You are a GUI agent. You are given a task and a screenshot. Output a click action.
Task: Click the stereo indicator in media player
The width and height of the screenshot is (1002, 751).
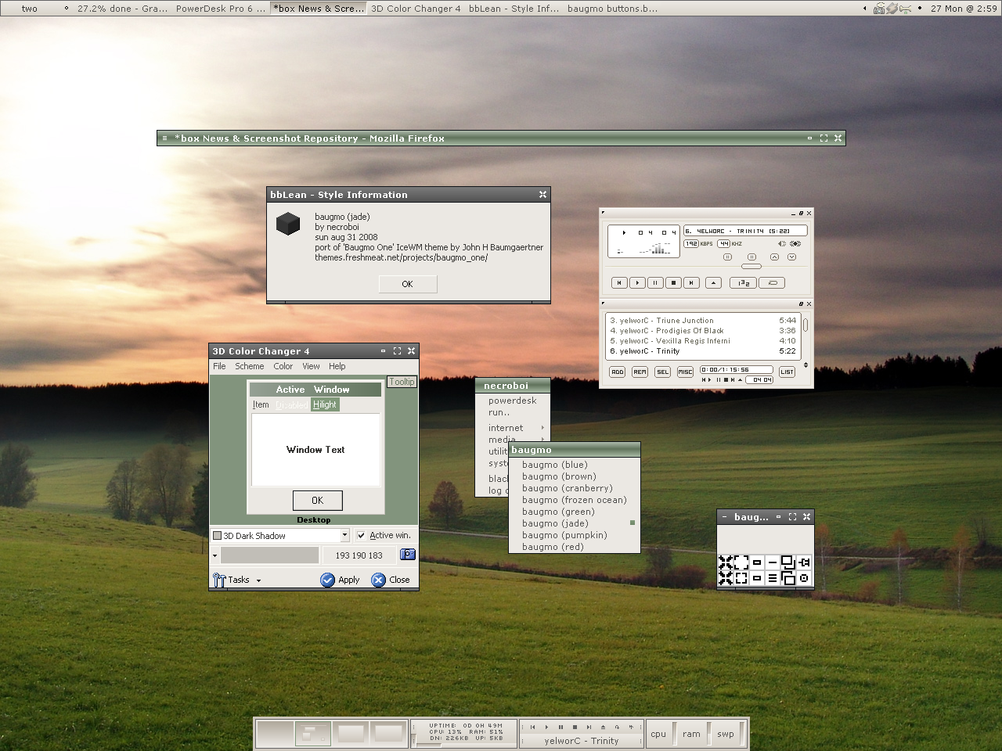pyautogui.click(x=795, y=243)
